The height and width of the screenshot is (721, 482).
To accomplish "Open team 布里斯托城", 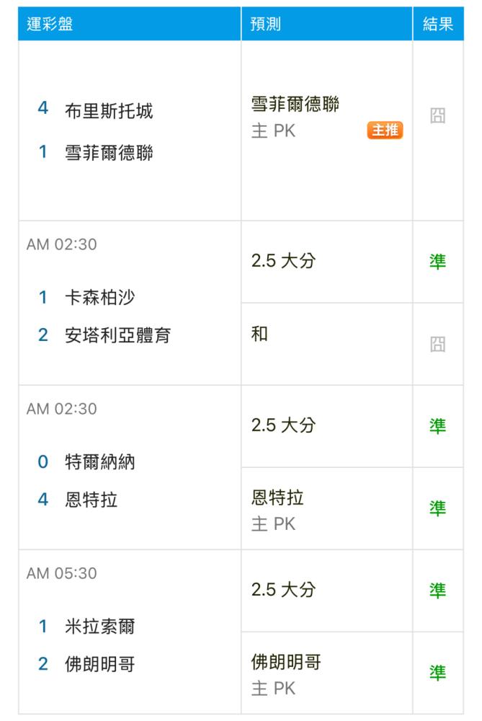I will point(109,111).
